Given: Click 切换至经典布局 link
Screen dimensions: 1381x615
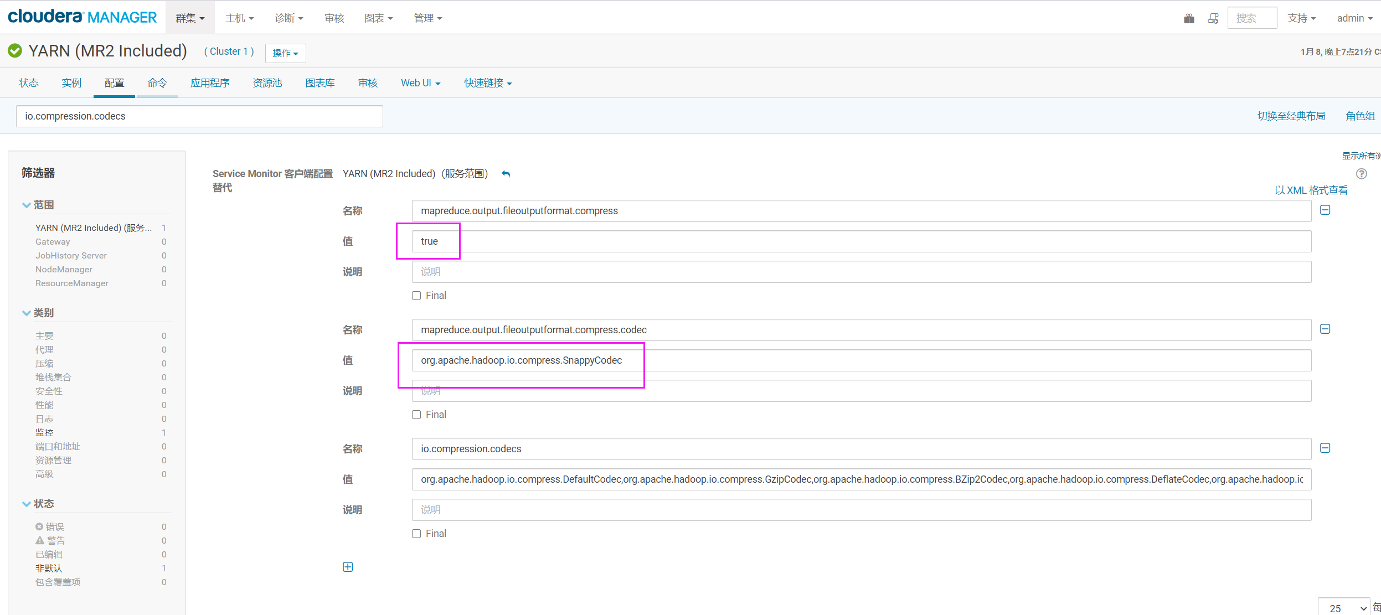Looking at the screenshot, I should click(1291, 116).
